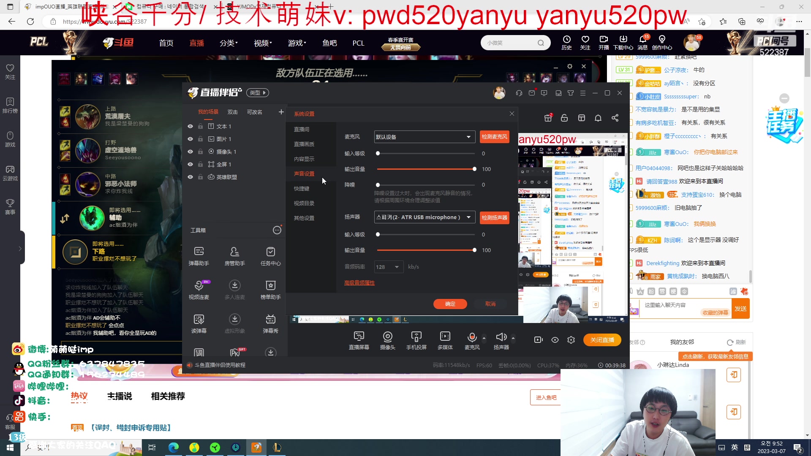Open 类型 selector beside 直播伴侣 logo
The image size is (811, 456).
click(258, 92)
